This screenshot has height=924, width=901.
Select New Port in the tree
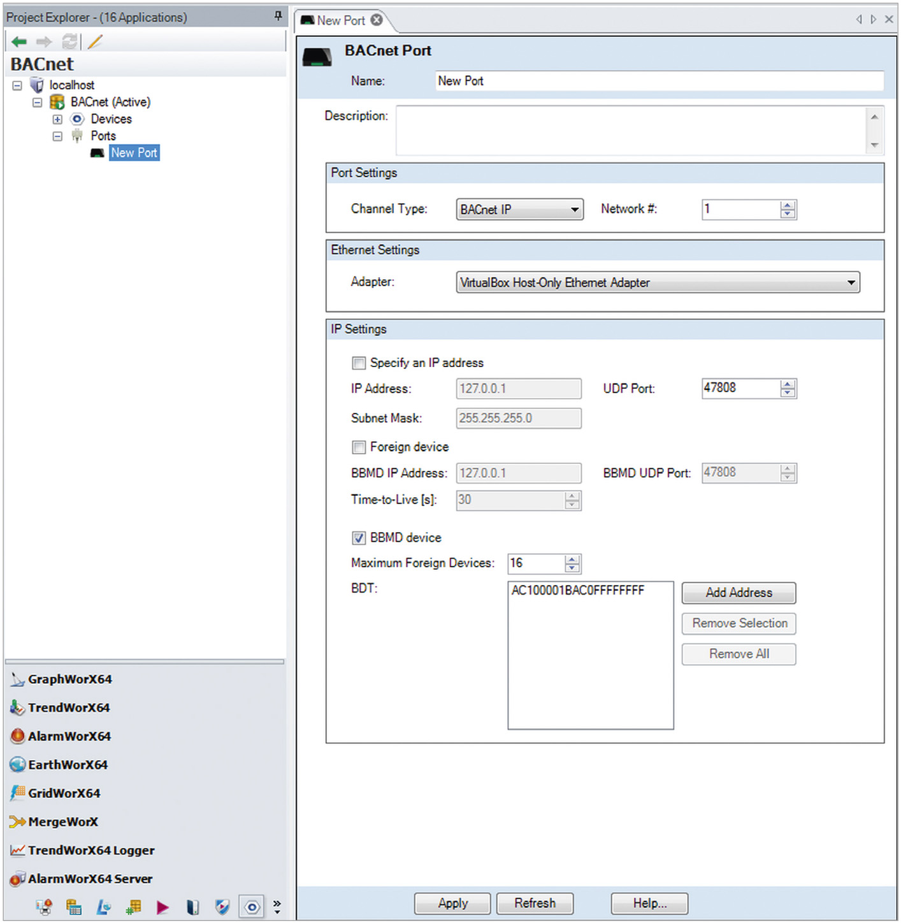[134, 153]
